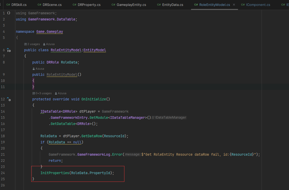This screenshot has width=289, height=190.
Task: Click "GameFramework.DataTable" in the using line
Action: coord(52,19)
